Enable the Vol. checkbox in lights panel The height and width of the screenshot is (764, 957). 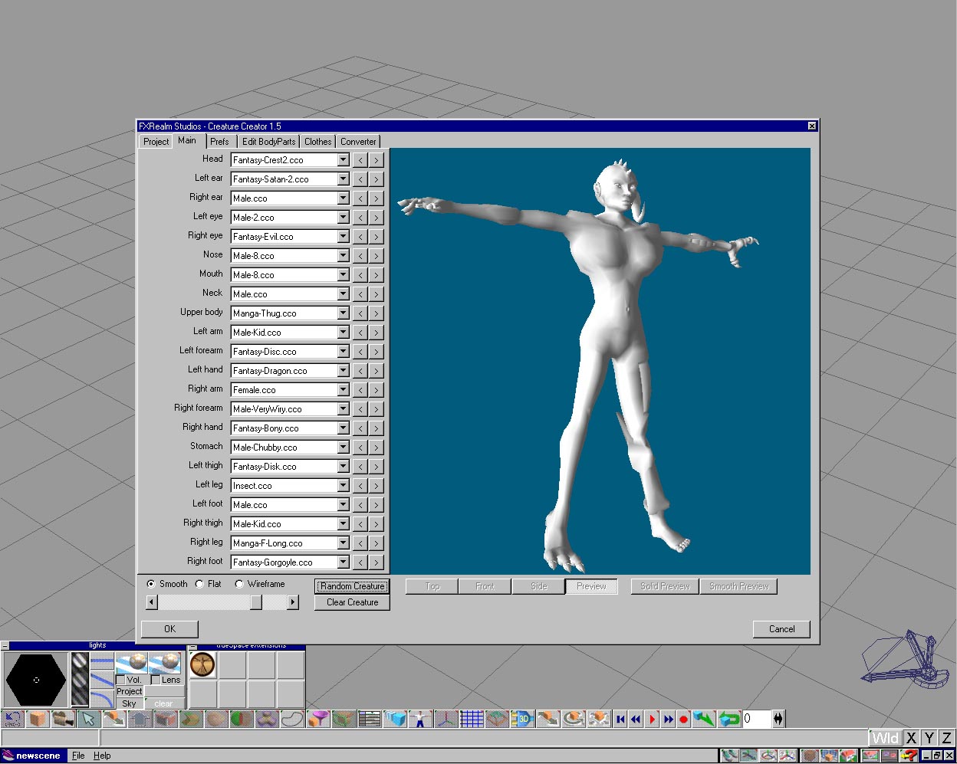[x=120, y=680]
